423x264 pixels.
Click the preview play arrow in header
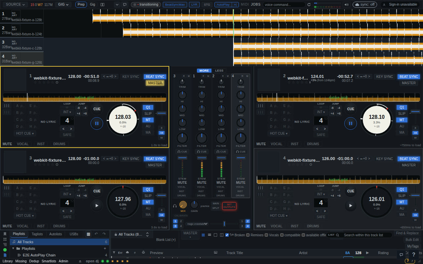[x=367, y=253]
